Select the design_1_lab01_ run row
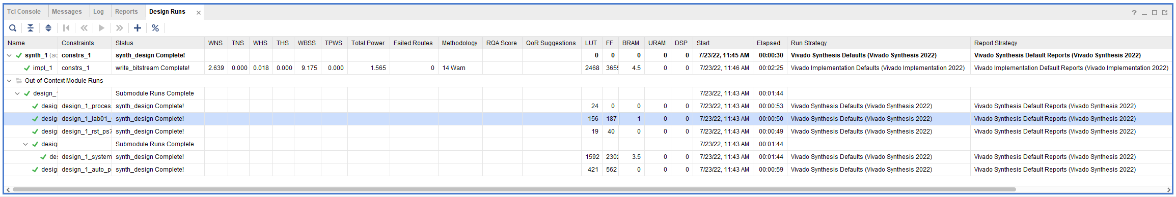The width and height of the screenshot is (1176, 197). point(588,119)
